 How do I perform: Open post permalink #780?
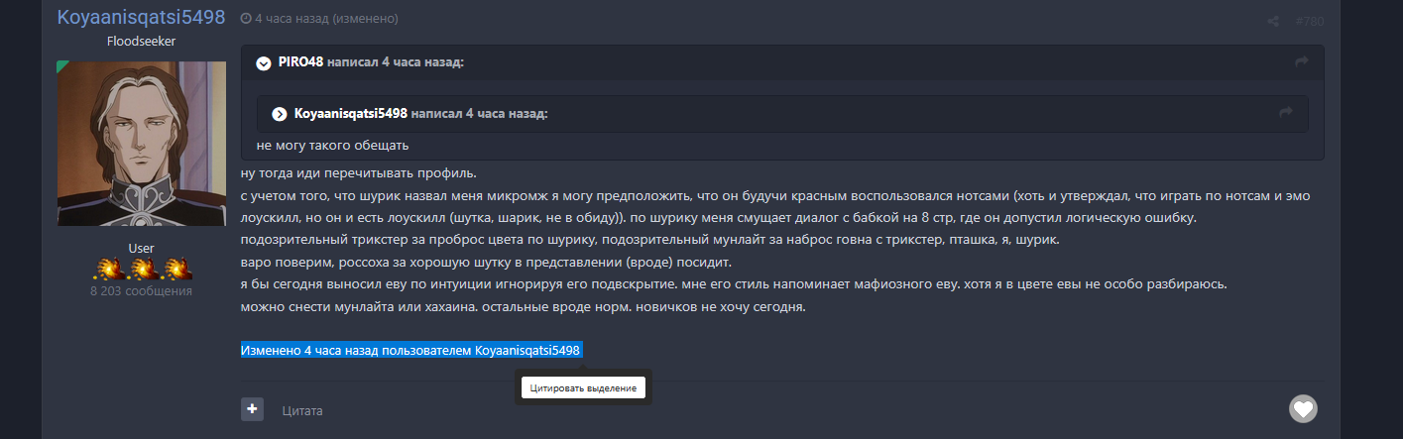(x=1309, y=21)
